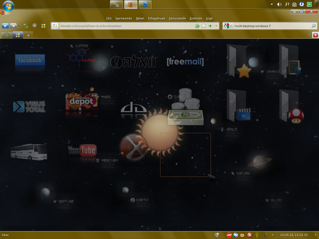Show hidden tray icons arrow

pyautogui.click(x=272, y=4)
